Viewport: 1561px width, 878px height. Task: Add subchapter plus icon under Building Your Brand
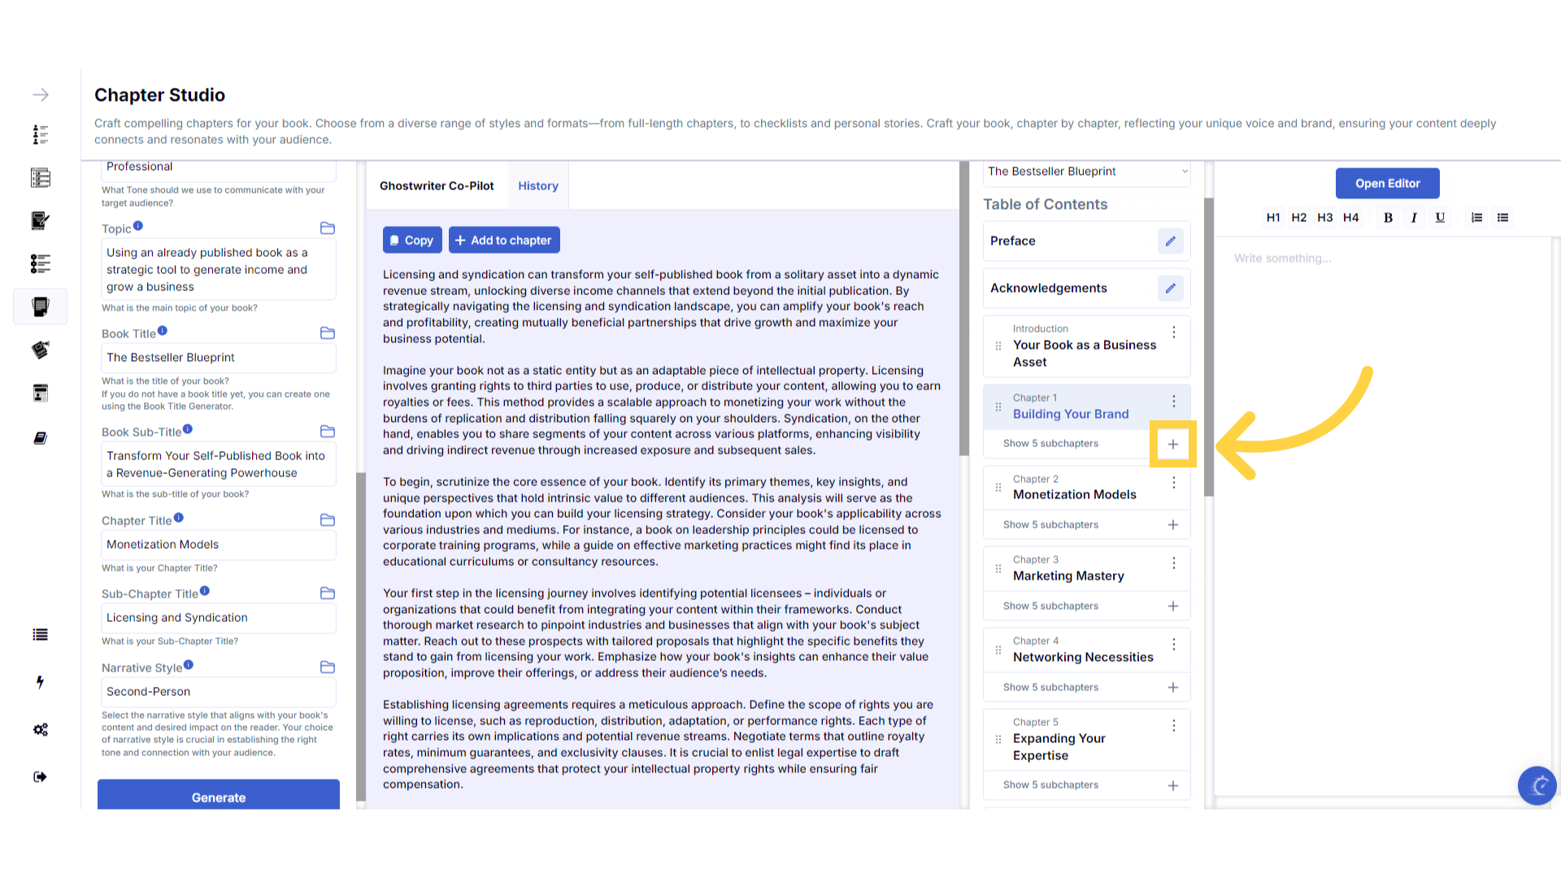click(x=1173, y=444)
